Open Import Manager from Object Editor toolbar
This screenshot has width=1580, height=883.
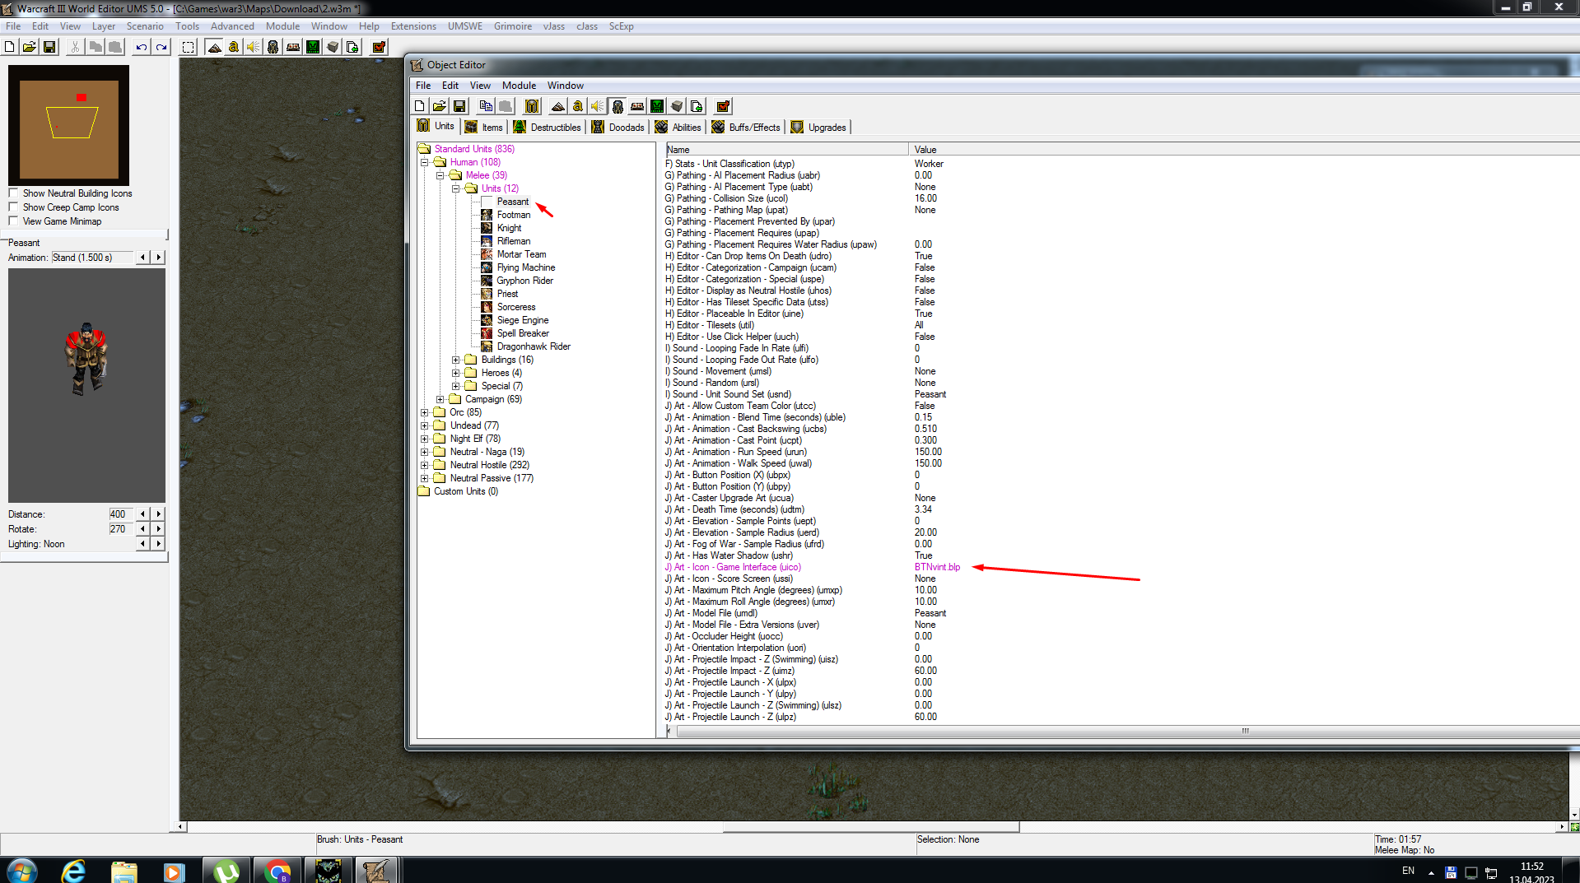tap(697, 106)
